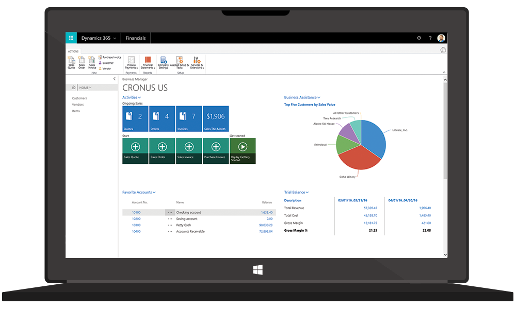Open Process Payments in the ribbon
Image resolution: width=516 pixels, height=309 pixels.
tap(131, 63)
